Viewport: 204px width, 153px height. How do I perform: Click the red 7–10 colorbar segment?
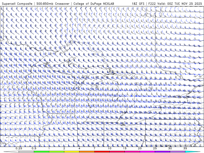(102, 152)
